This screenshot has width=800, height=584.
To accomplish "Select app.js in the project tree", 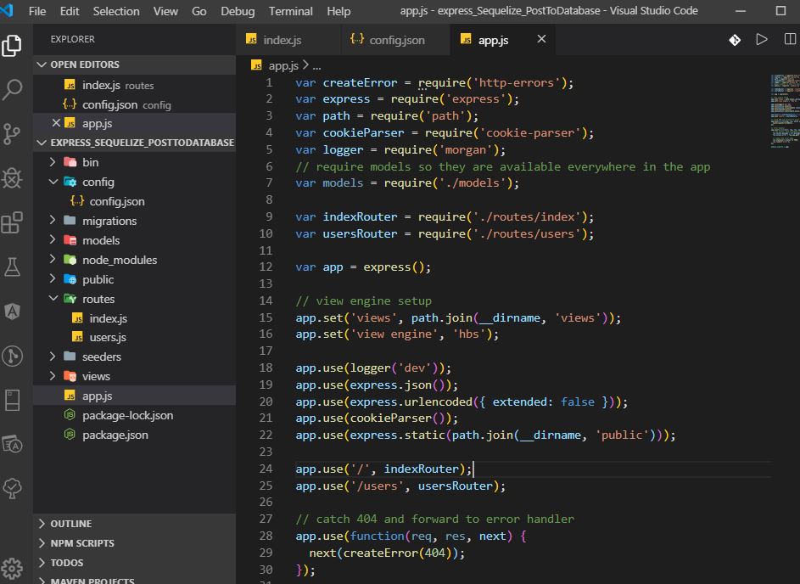I will [134, 396].
